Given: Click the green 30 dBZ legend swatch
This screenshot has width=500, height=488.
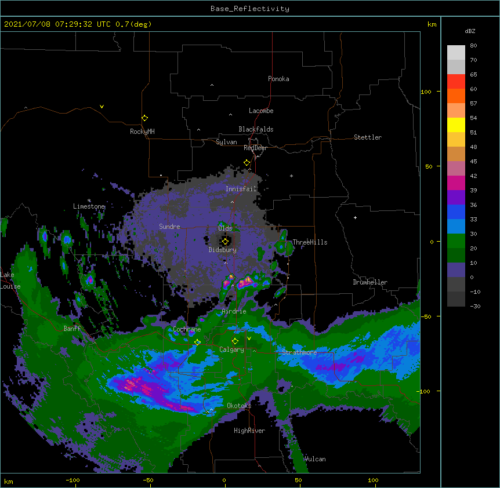Looking at the screenshot, I should [456, 241].
